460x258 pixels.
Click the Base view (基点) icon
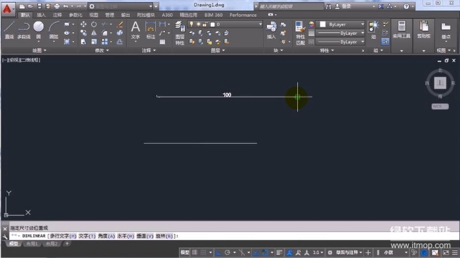click(446, 30)
